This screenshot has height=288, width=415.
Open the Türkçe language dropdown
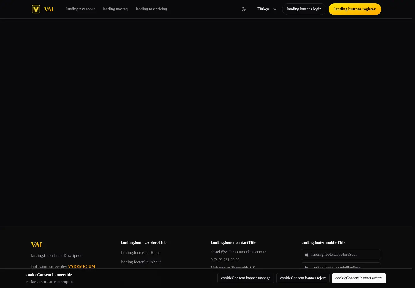click(267, 9)
